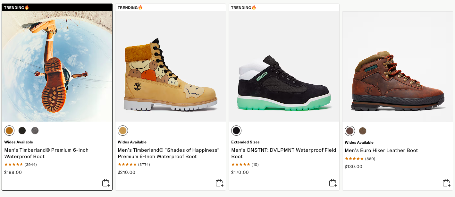Select black swatch on CNSTNT: DVLPMNT Field Boot
Viewport: 455px width, 197px height.
point(236,131)
